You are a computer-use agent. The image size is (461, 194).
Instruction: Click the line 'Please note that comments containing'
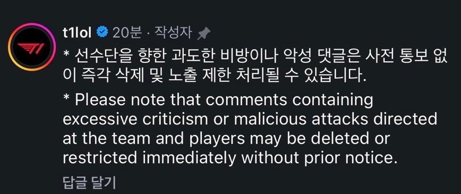point(218,100)
